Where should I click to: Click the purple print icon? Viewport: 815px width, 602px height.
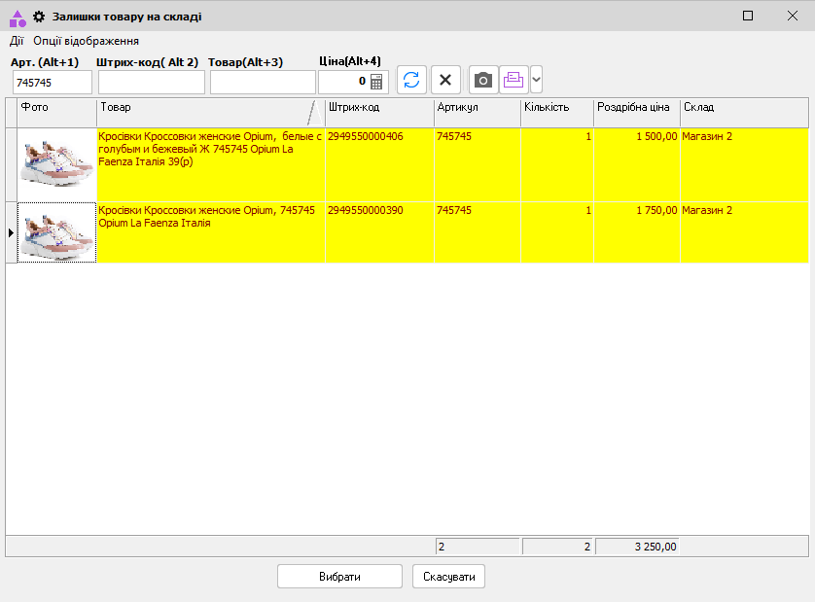(514, 81)
